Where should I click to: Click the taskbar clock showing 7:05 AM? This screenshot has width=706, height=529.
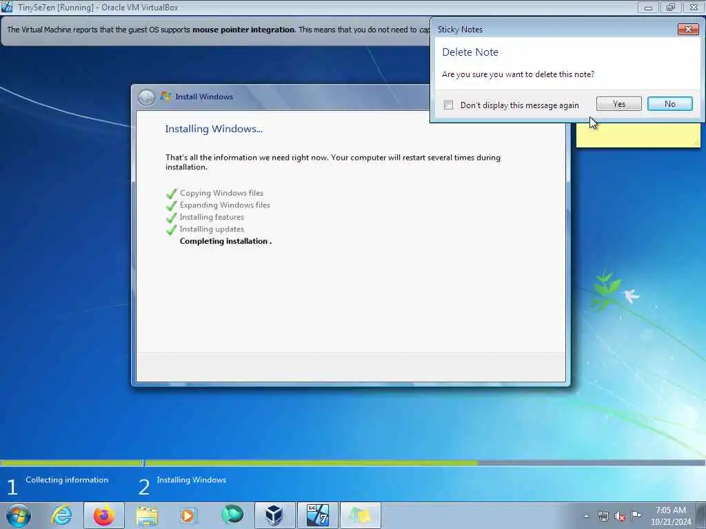coord(671,510)
